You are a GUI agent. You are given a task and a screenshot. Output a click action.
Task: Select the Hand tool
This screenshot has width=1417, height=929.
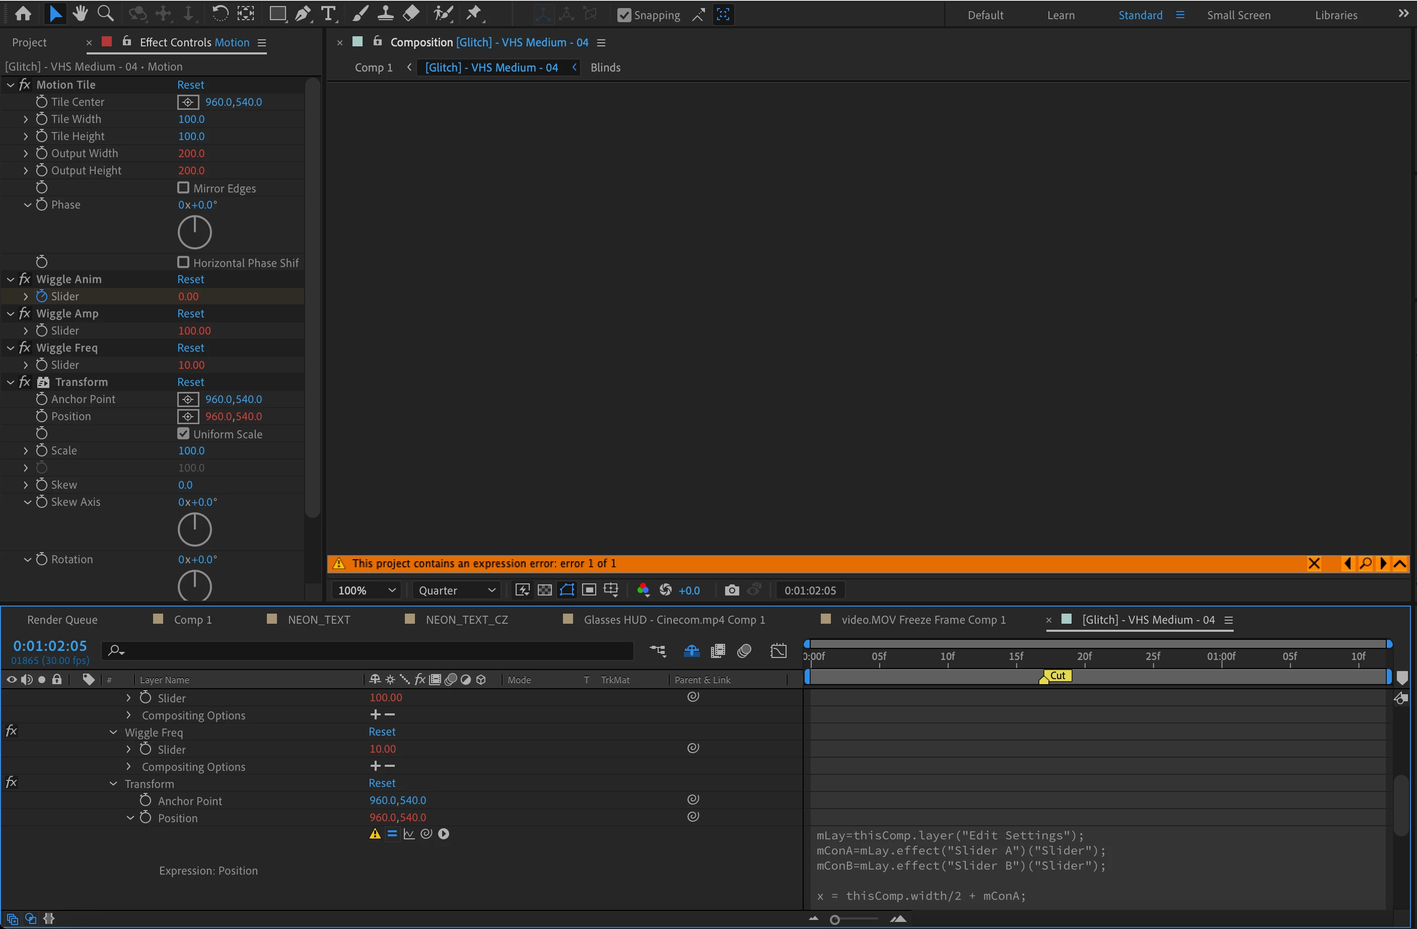click(80, 13)
